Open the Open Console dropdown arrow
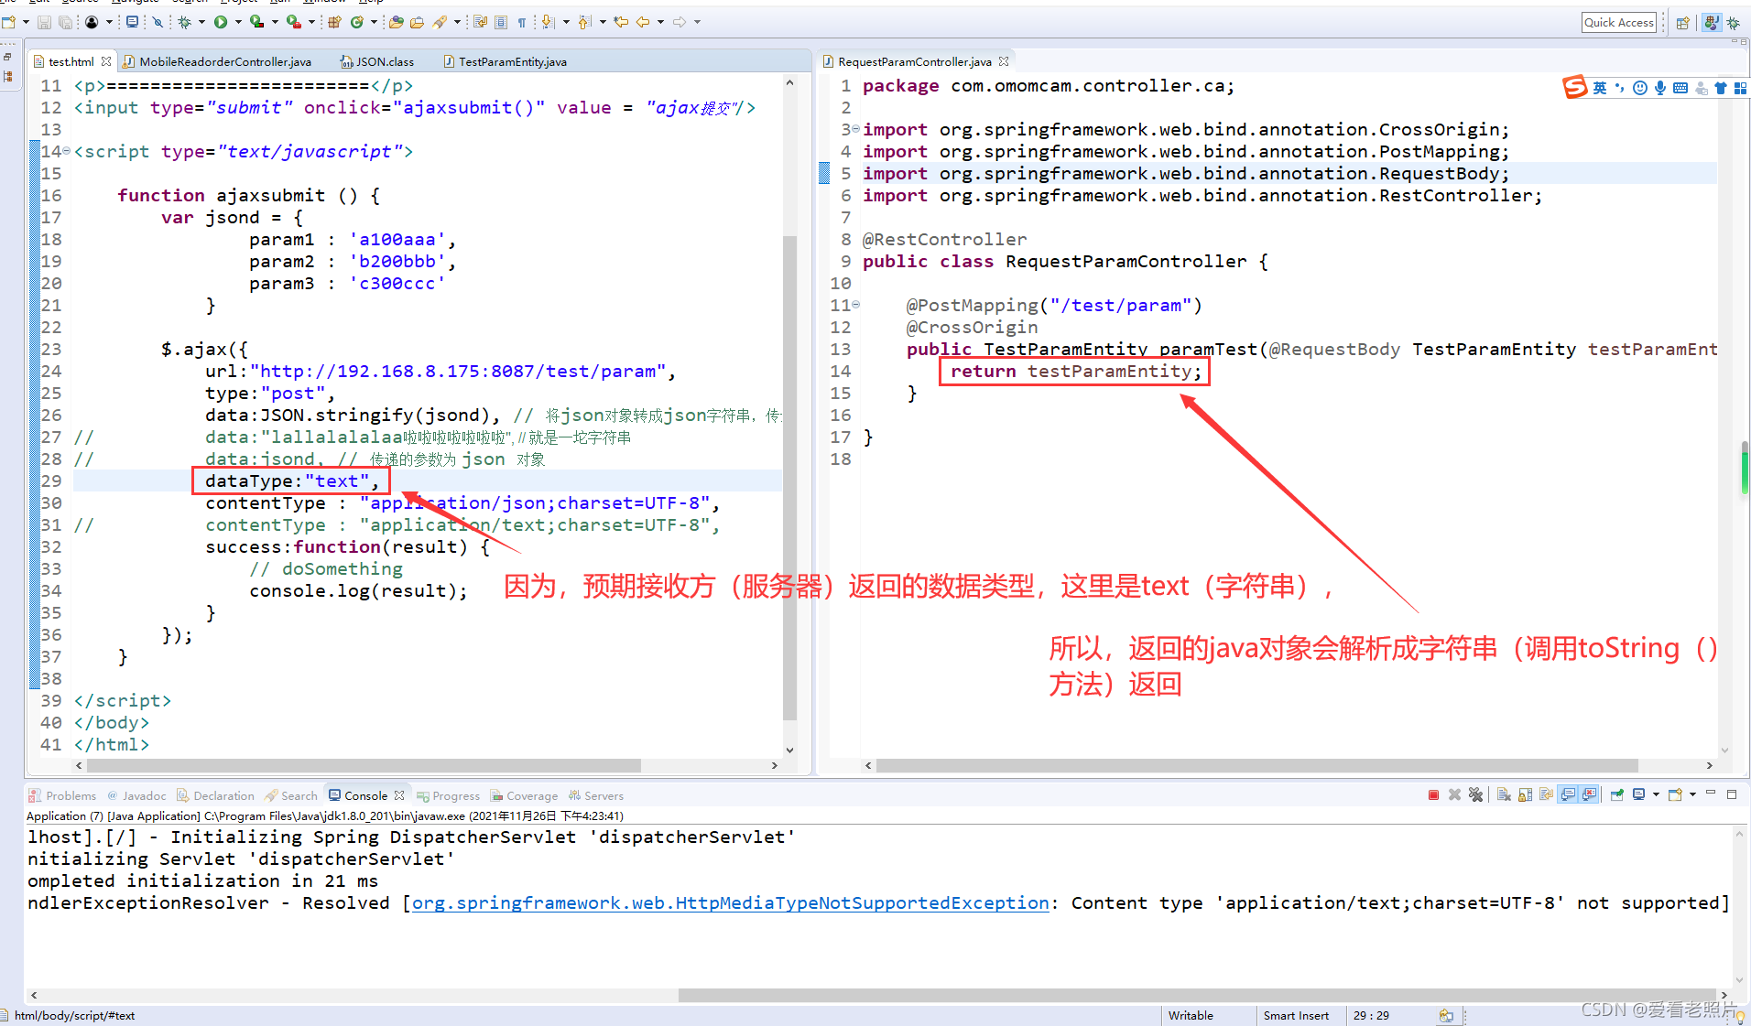 pyautogui.click(x=1692, y=794)
